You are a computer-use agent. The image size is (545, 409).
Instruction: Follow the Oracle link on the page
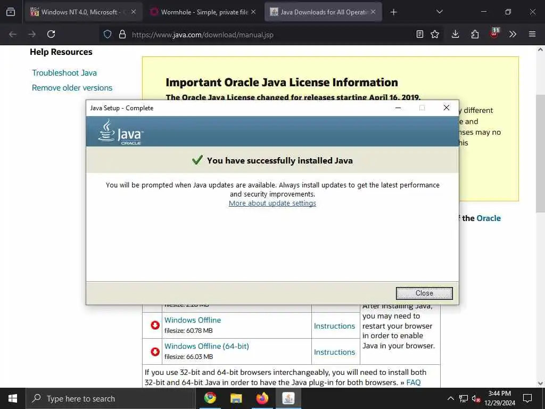click(x=489, y=218)
